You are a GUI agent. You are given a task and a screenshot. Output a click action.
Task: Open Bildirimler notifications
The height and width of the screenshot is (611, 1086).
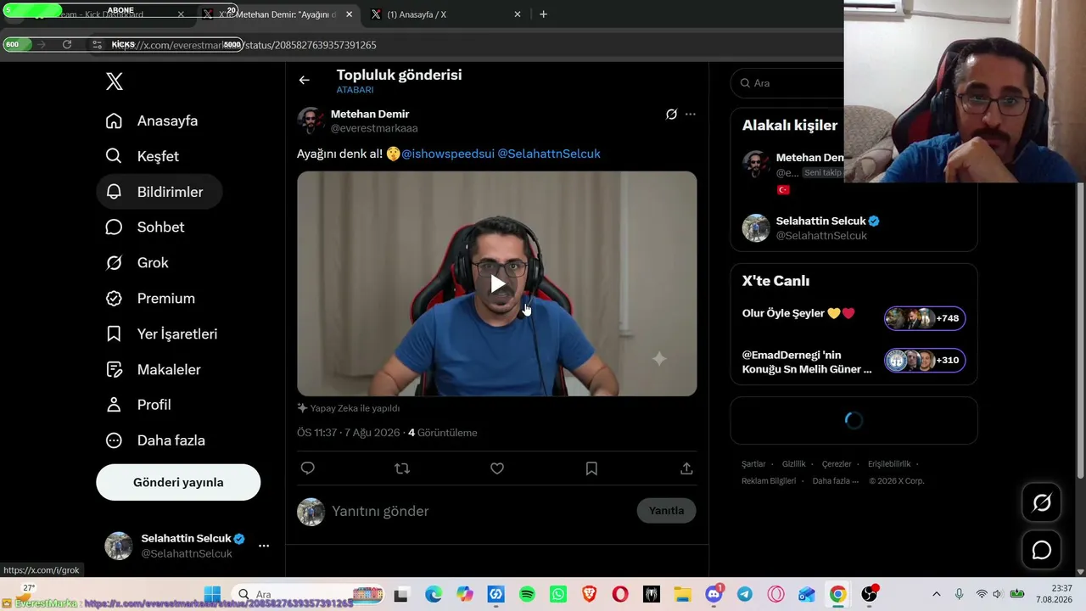(x=160, y=192)
